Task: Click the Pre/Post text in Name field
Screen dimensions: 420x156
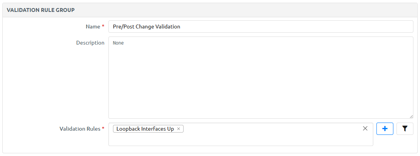Action: tap(123, 27)
